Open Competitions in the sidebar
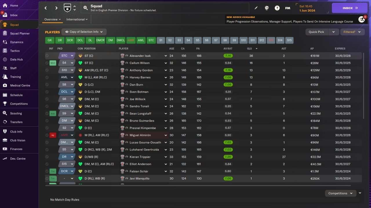 coord(19,104)
